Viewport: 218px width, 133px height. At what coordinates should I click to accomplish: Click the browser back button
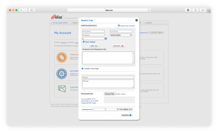(21, 10)
